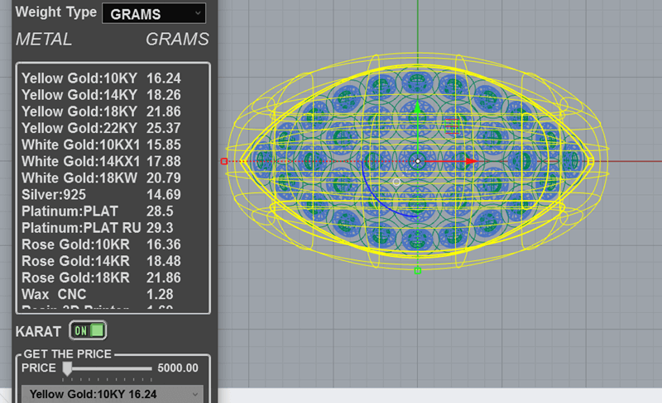
Task: Click the green Y-axis gumball arrow
Action: [x=418, y=107]
